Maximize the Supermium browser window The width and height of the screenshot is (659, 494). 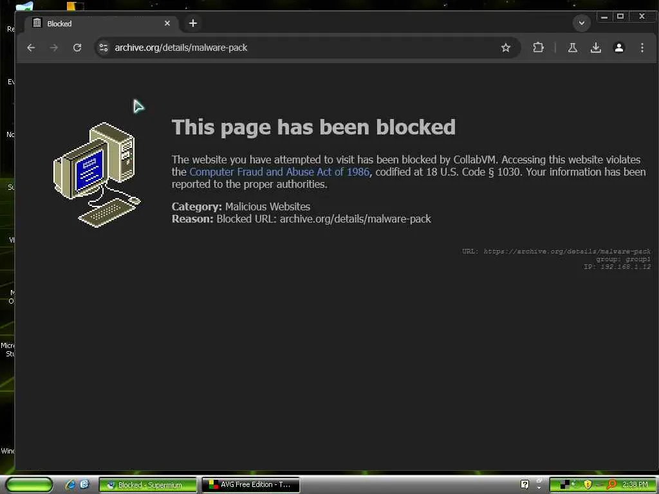[x=620, y=17]
